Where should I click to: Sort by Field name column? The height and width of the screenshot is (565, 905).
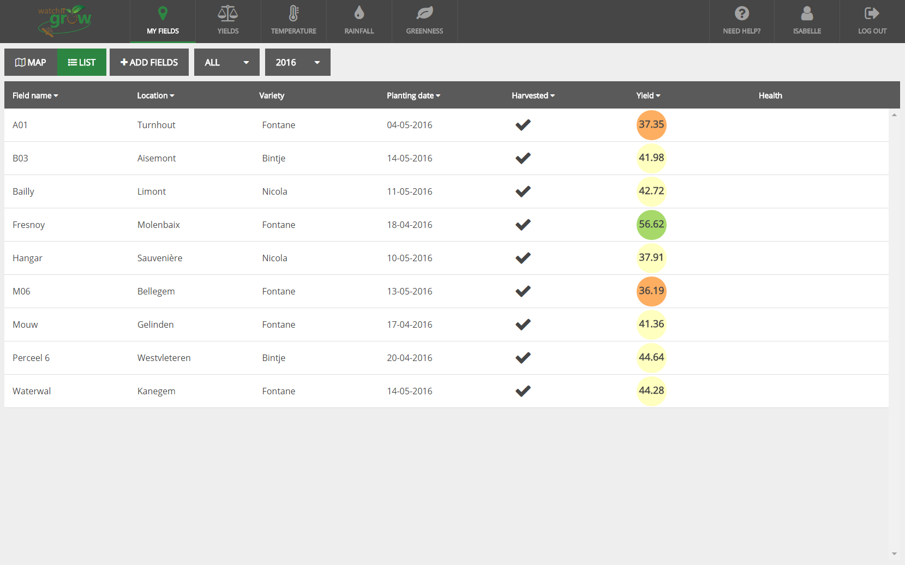pyautogui.click(x=35, y=95)
